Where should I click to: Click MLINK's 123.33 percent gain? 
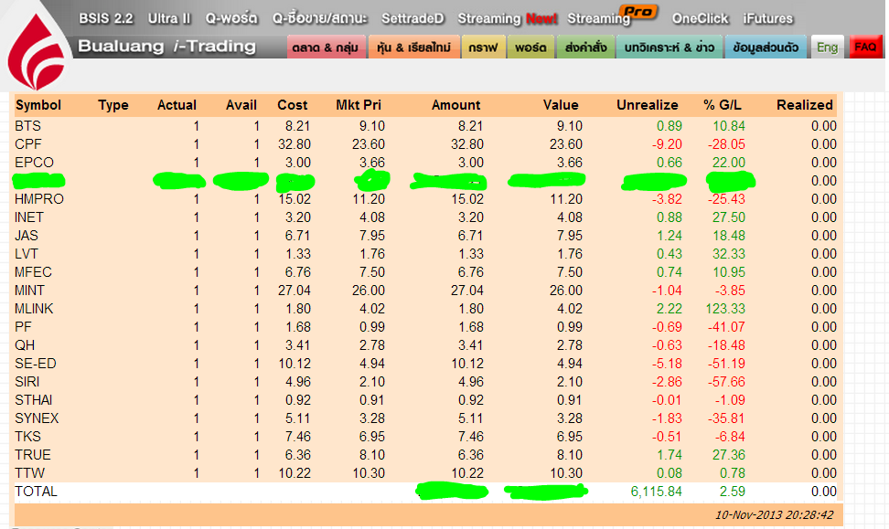[x=725, y=309]
